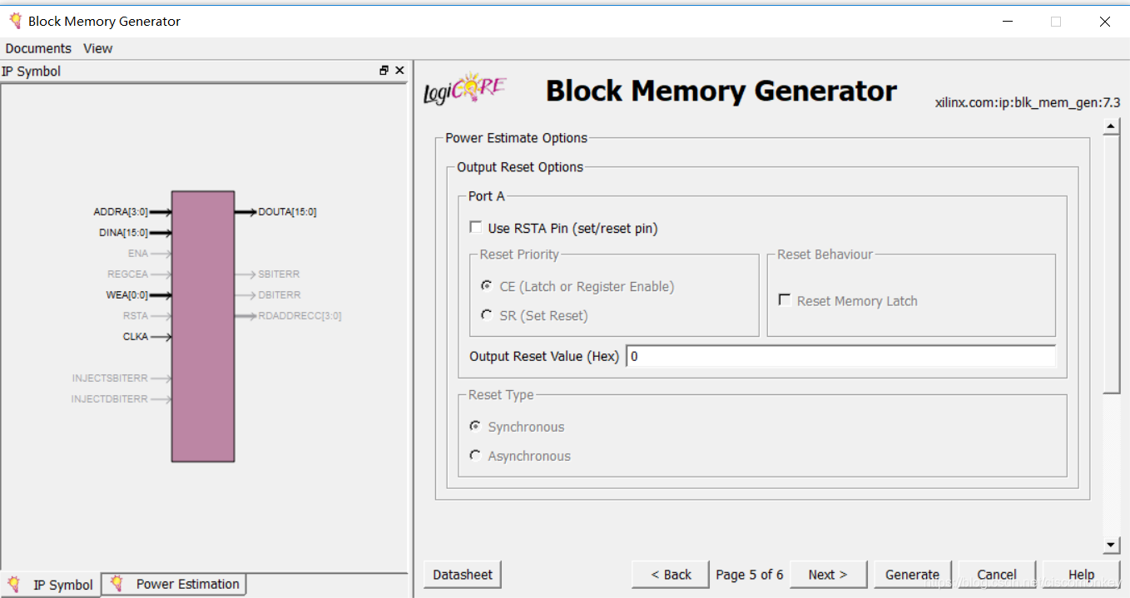The image size is (1130, 598).
Task: Go back with the < Back button
Action: tap(671, 575)
